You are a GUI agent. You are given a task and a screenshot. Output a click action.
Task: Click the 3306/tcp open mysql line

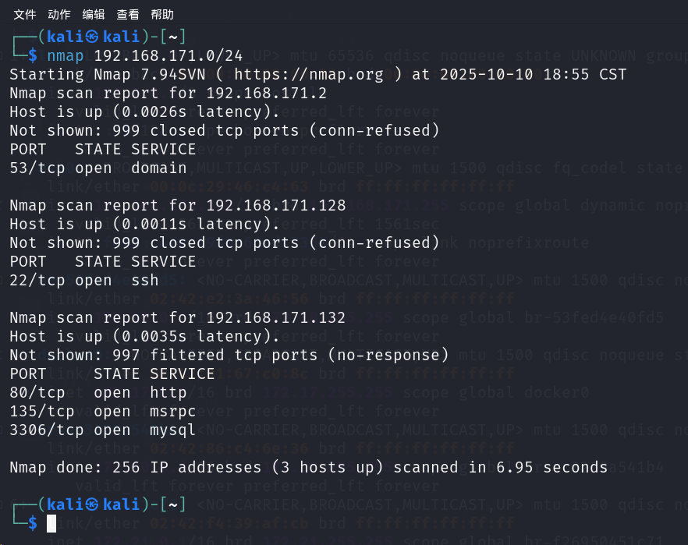tap(103, 430)
